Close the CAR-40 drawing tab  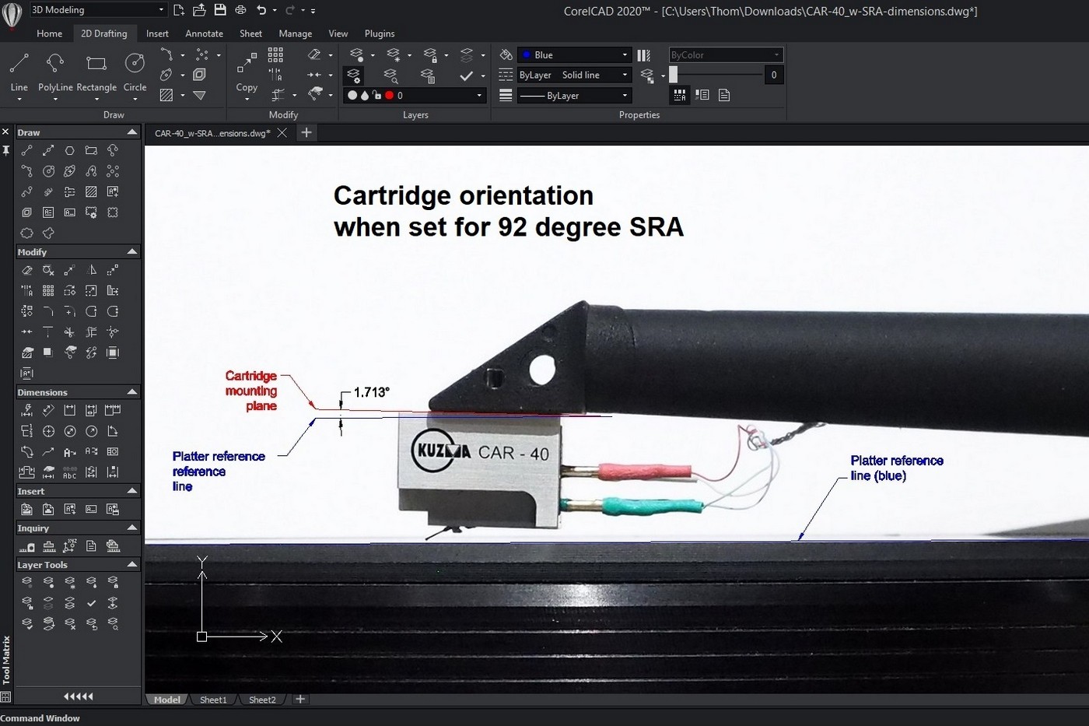282,133
